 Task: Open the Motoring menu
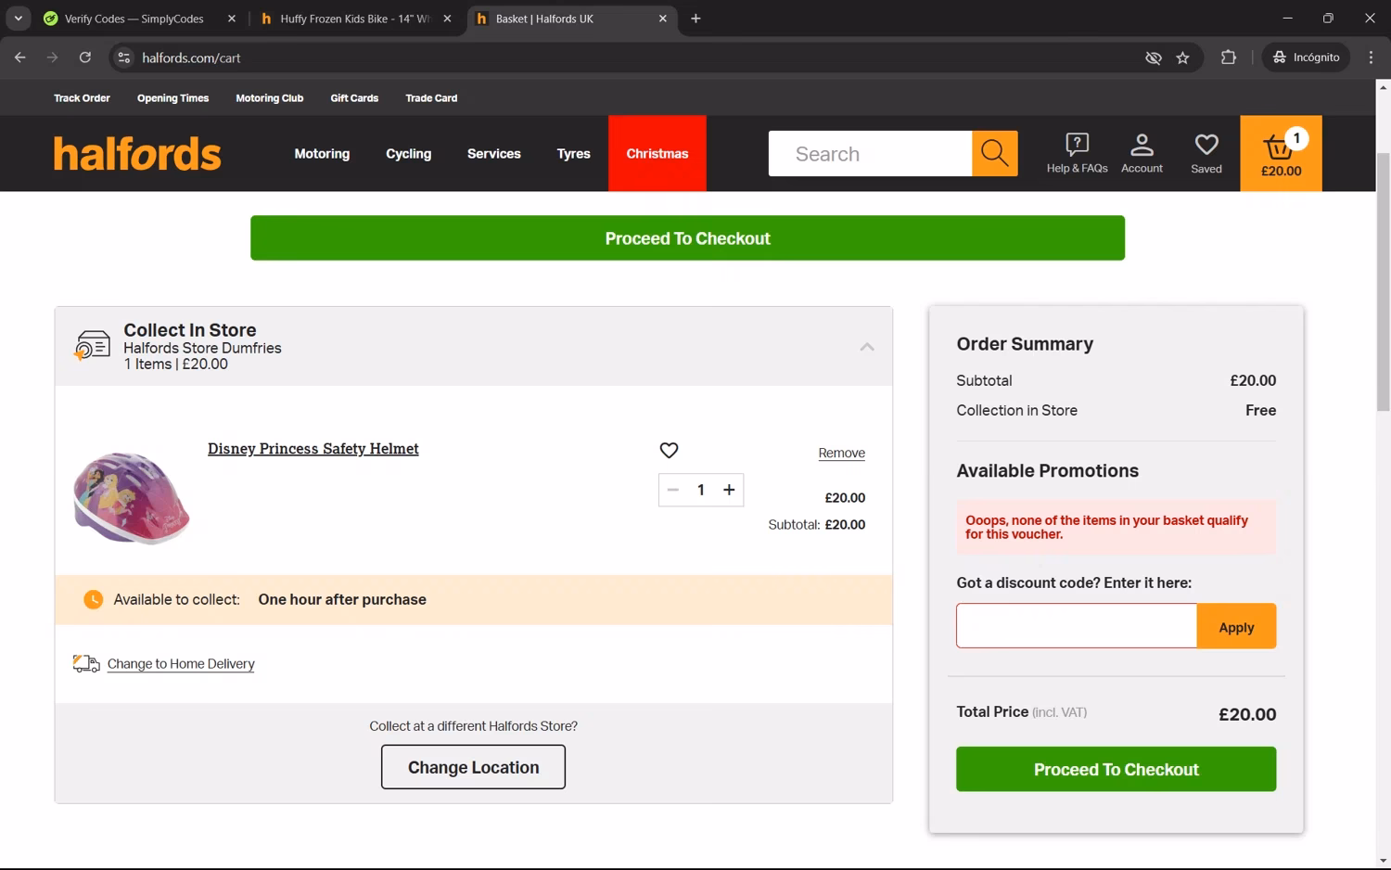(322, 154)
